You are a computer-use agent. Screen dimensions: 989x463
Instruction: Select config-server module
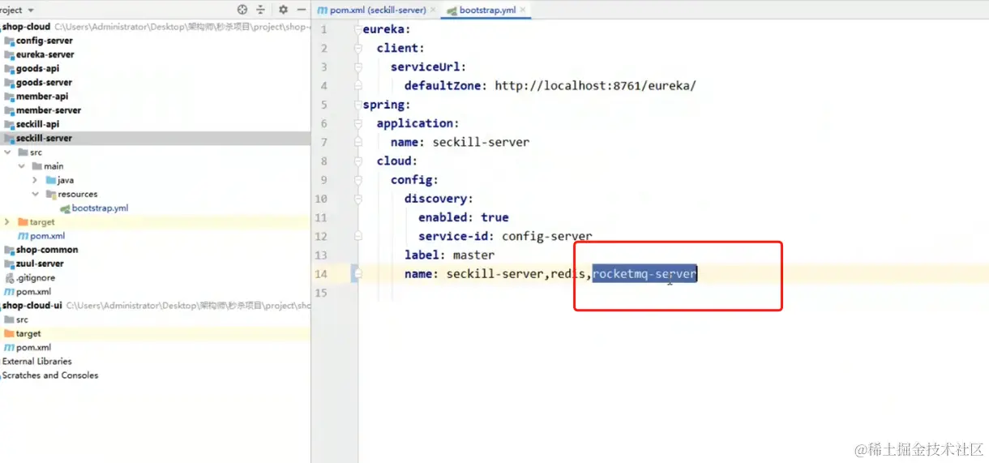click(x=44, y=41)
